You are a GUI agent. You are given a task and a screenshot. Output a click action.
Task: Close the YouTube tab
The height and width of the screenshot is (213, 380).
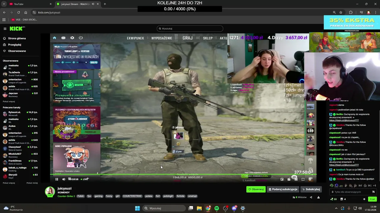coord(50,4)
